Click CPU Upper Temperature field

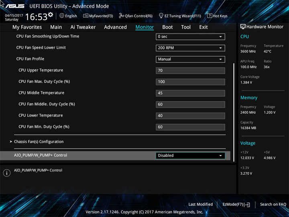coord(190,70)
